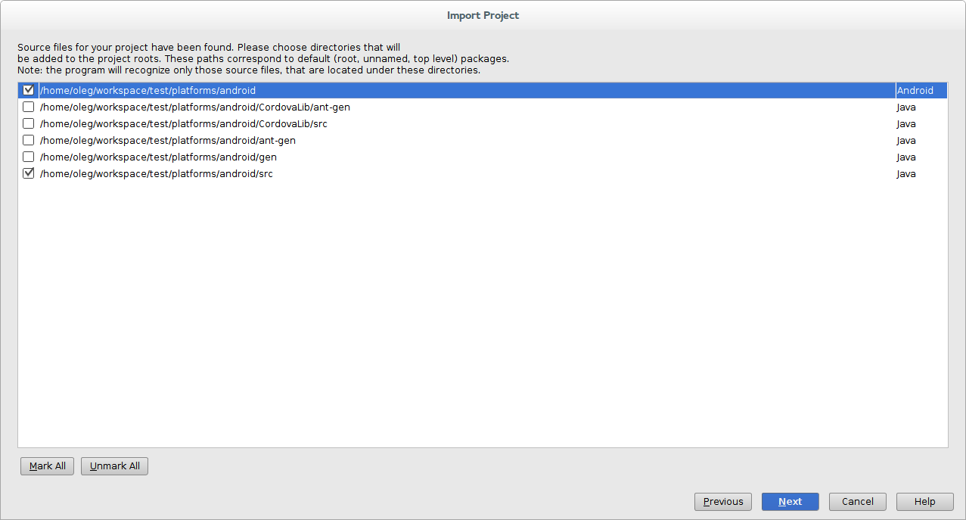The height and width of the screenshot is (520, 966).
Task: Click the Mark All button
Action: point(48,466)
